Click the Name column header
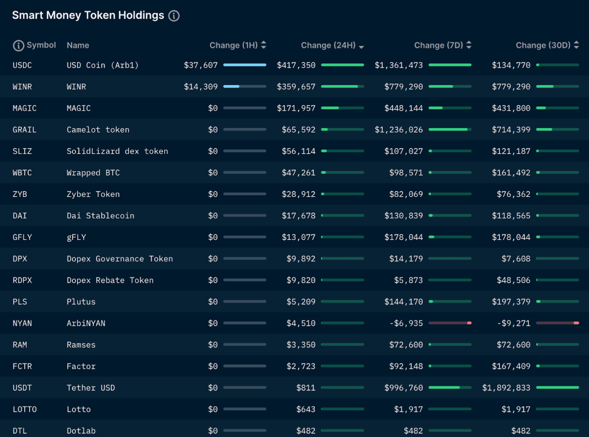 coord(78,45)
